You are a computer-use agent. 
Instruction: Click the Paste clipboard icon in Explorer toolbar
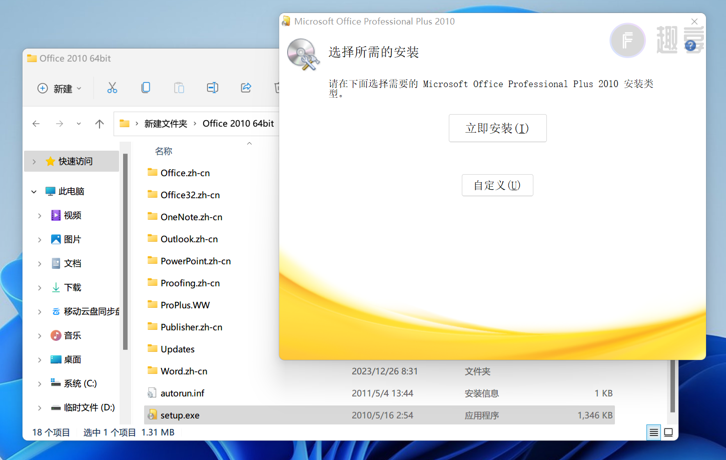click(179, 88)
